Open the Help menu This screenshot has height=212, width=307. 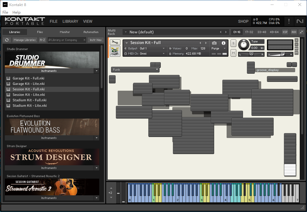pos(16,12)
